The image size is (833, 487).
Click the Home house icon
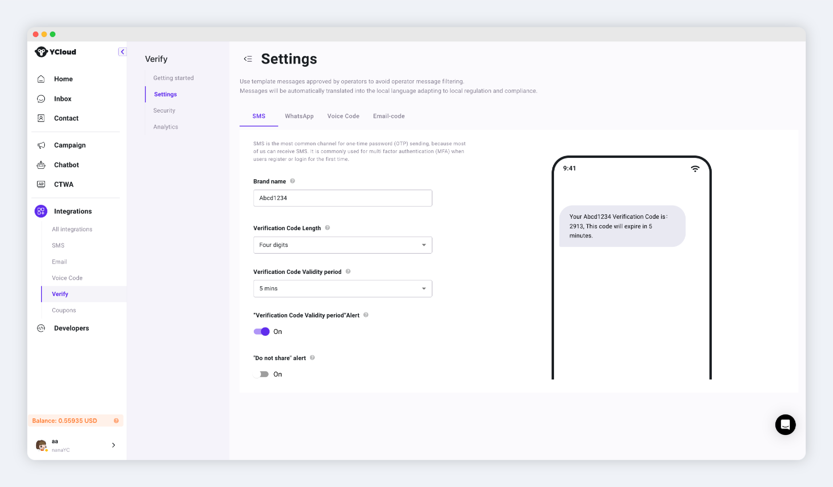pos(41,79)
